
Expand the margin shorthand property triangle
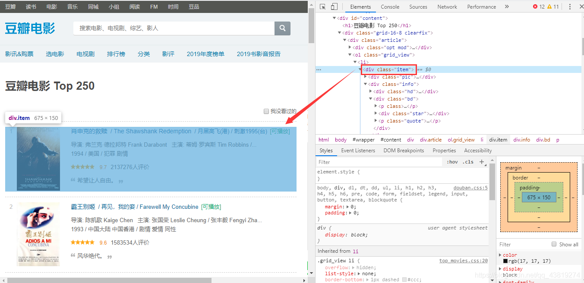coord(347,207)
